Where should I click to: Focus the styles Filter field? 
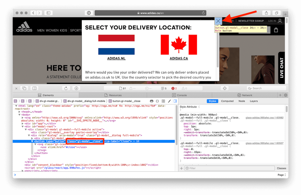pos(230,168)
